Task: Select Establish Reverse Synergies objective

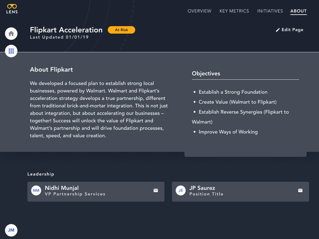Action: pyautogui.click(x=240, y=117)
